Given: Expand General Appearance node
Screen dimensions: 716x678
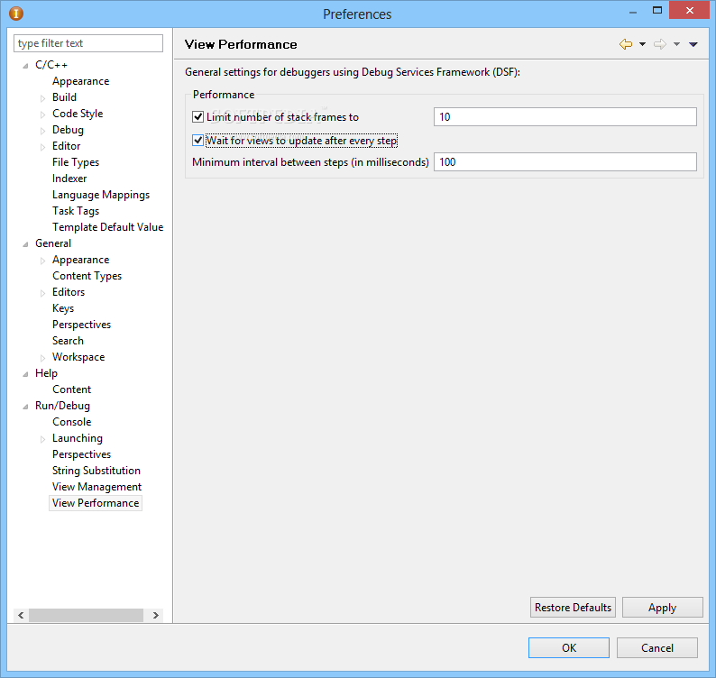Looking at the screenshot, I should coord(42,261).
